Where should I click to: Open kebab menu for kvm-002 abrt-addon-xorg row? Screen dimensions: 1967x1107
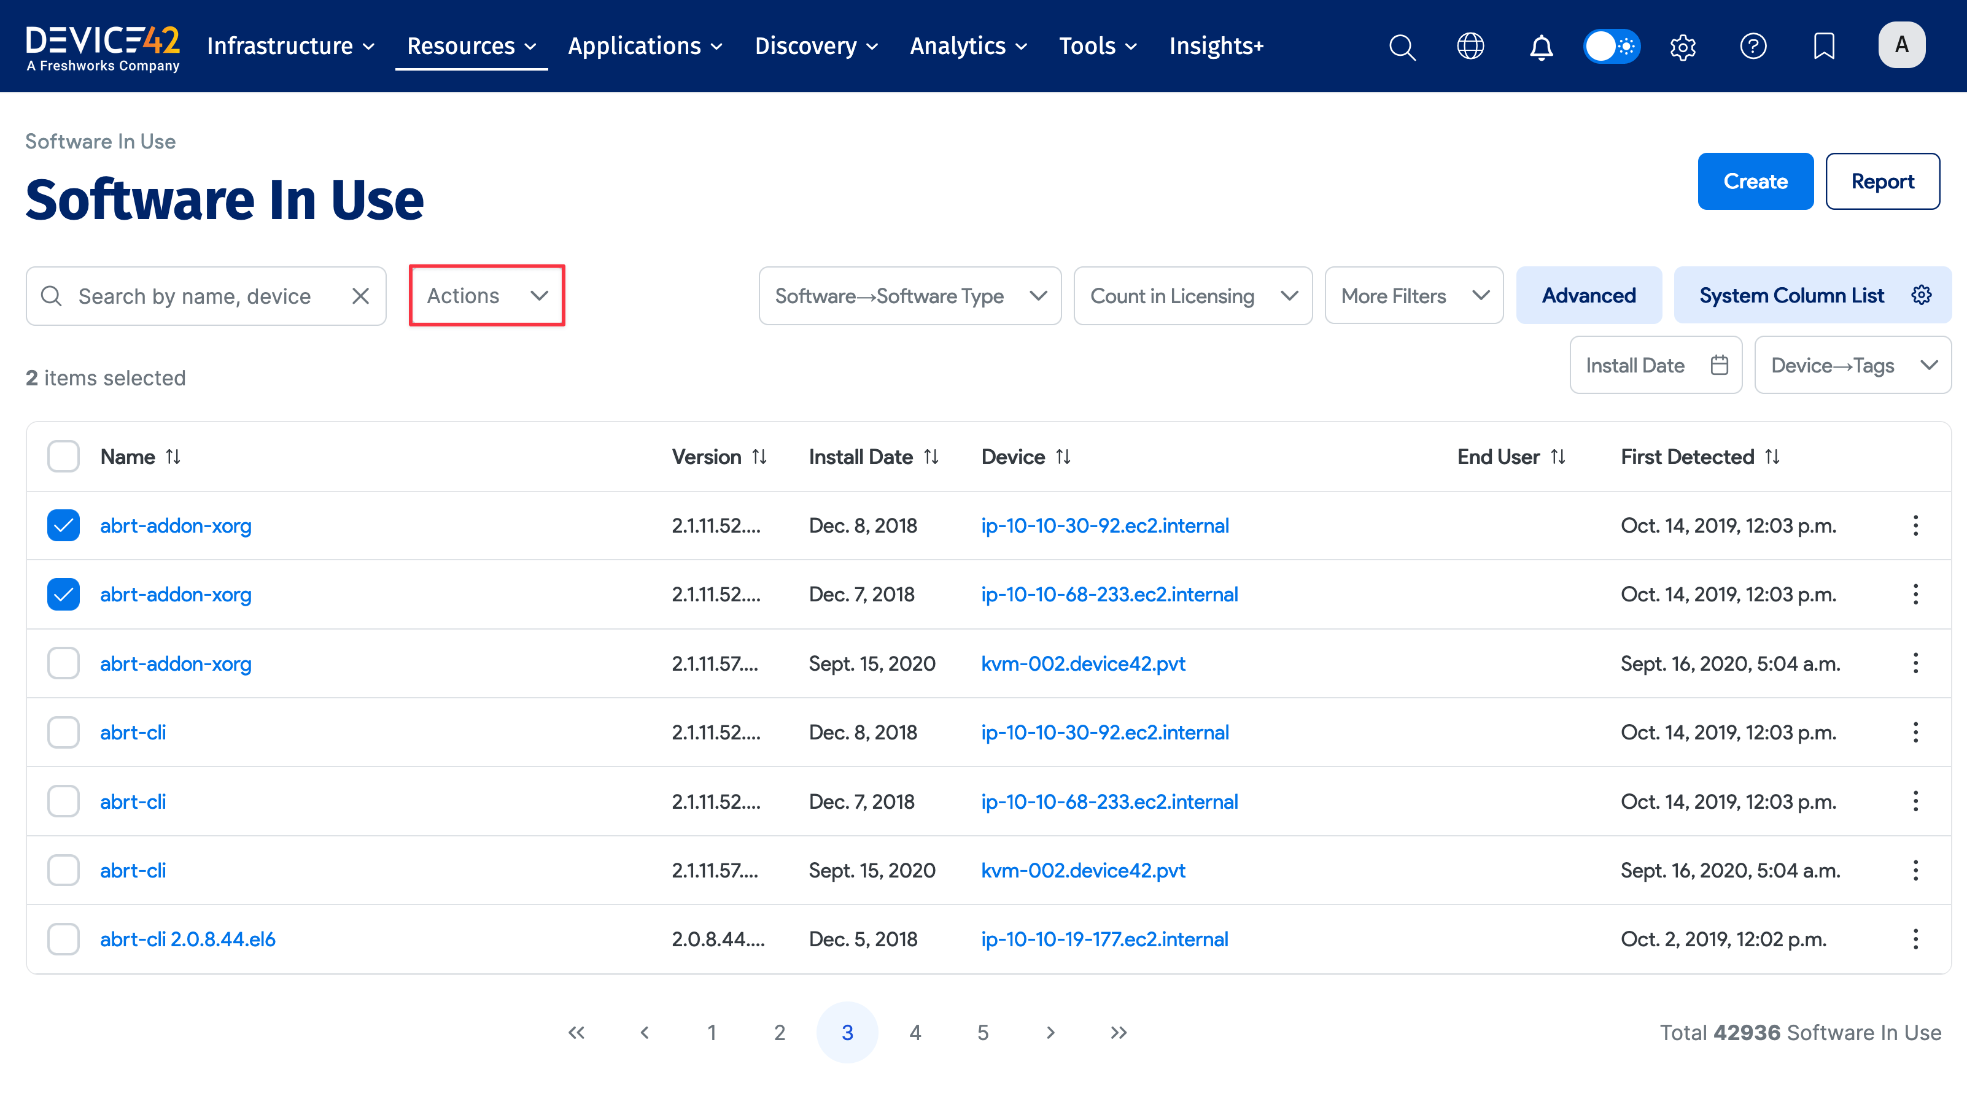tap(1915, 663)
